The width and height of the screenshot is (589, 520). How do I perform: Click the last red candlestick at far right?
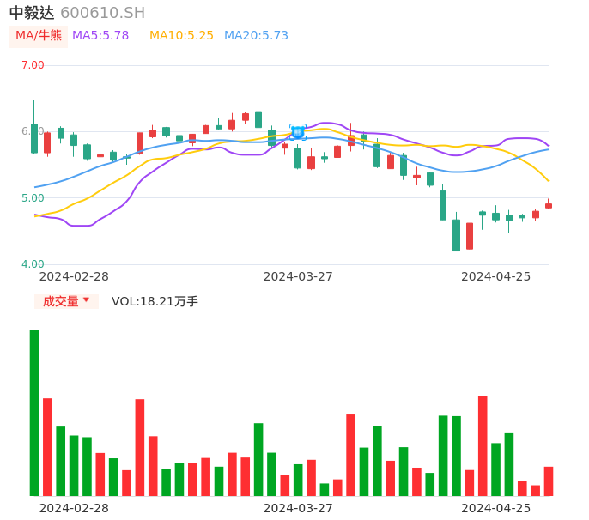click(x=549, y=206)
